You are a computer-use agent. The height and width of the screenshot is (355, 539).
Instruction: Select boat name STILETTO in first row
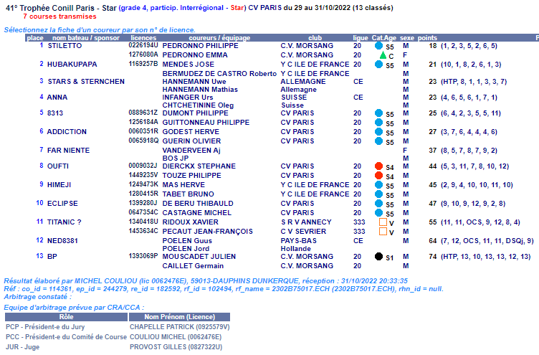point(65,45)
